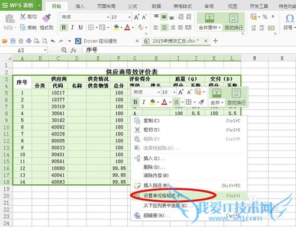Toggle Italic in the ribbon
This screenshot has height=227, width=296.
tap(72, 27)
